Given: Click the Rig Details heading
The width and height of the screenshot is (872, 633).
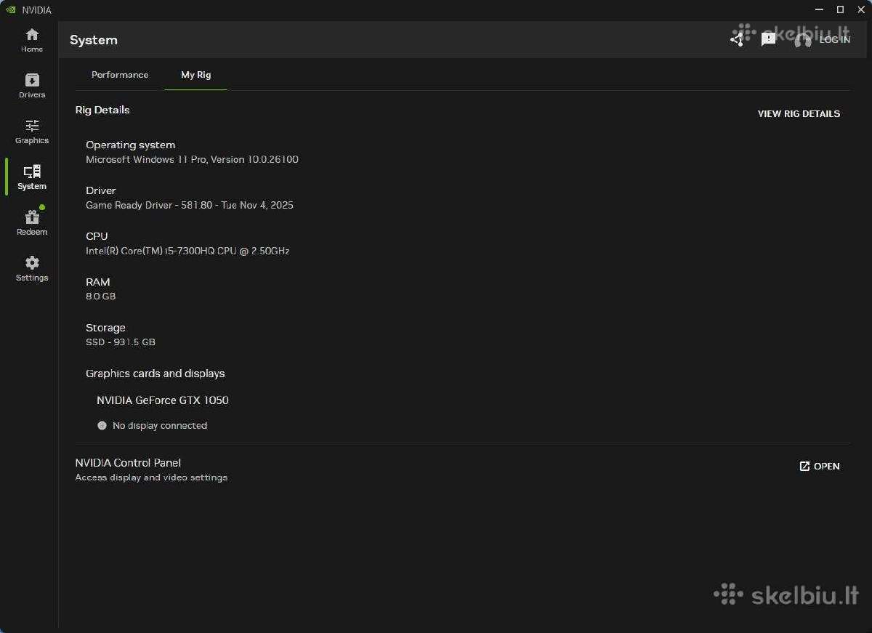Looking at the screenshot, I should pos(102,110).
